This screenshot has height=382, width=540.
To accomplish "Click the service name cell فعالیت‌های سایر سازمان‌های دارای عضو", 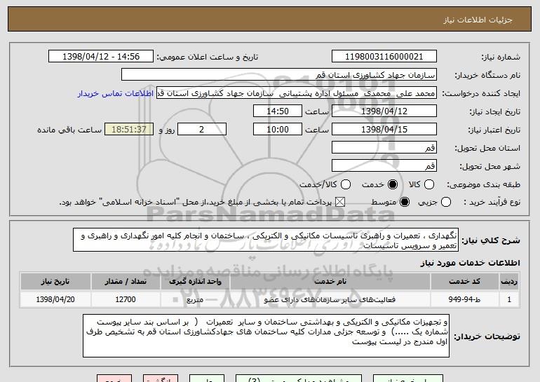I will click(x=330, y=299).
